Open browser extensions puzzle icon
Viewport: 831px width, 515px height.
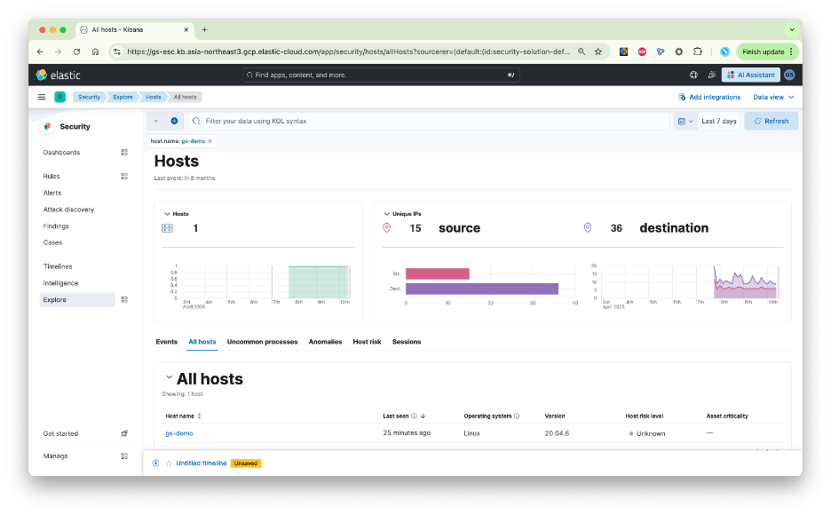698,51
